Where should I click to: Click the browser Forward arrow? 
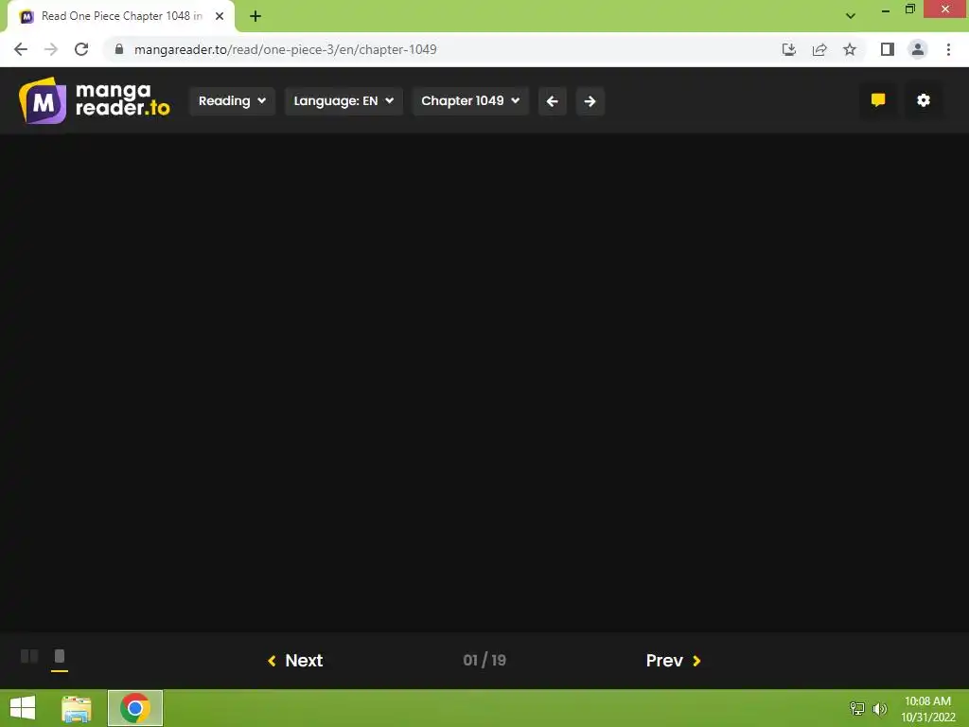(x=51, y=49)
